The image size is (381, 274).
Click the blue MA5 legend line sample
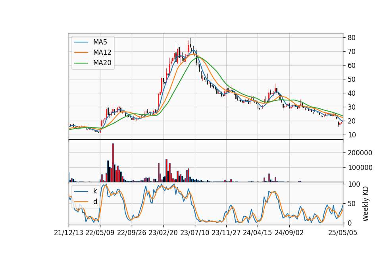(x=81, y=42)
